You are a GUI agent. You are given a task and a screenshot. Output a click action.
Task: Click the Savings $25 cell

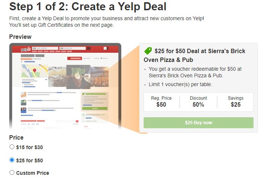pos(236,102)
